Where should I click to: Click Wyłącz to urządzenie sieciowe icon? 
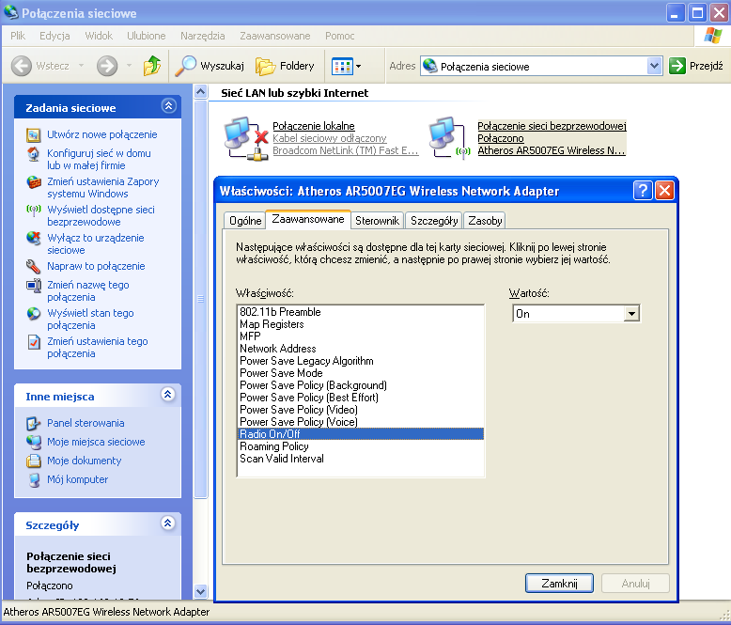pyautogui.click(x=34, y=239)
